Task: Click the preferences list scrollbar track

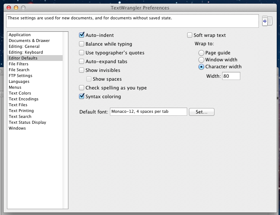Action: coord(65,120)
